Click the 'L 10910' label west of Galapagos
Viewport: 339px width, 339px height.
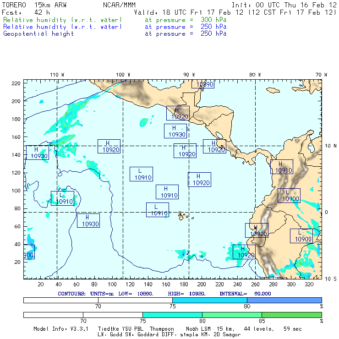[x=158, y=210]
